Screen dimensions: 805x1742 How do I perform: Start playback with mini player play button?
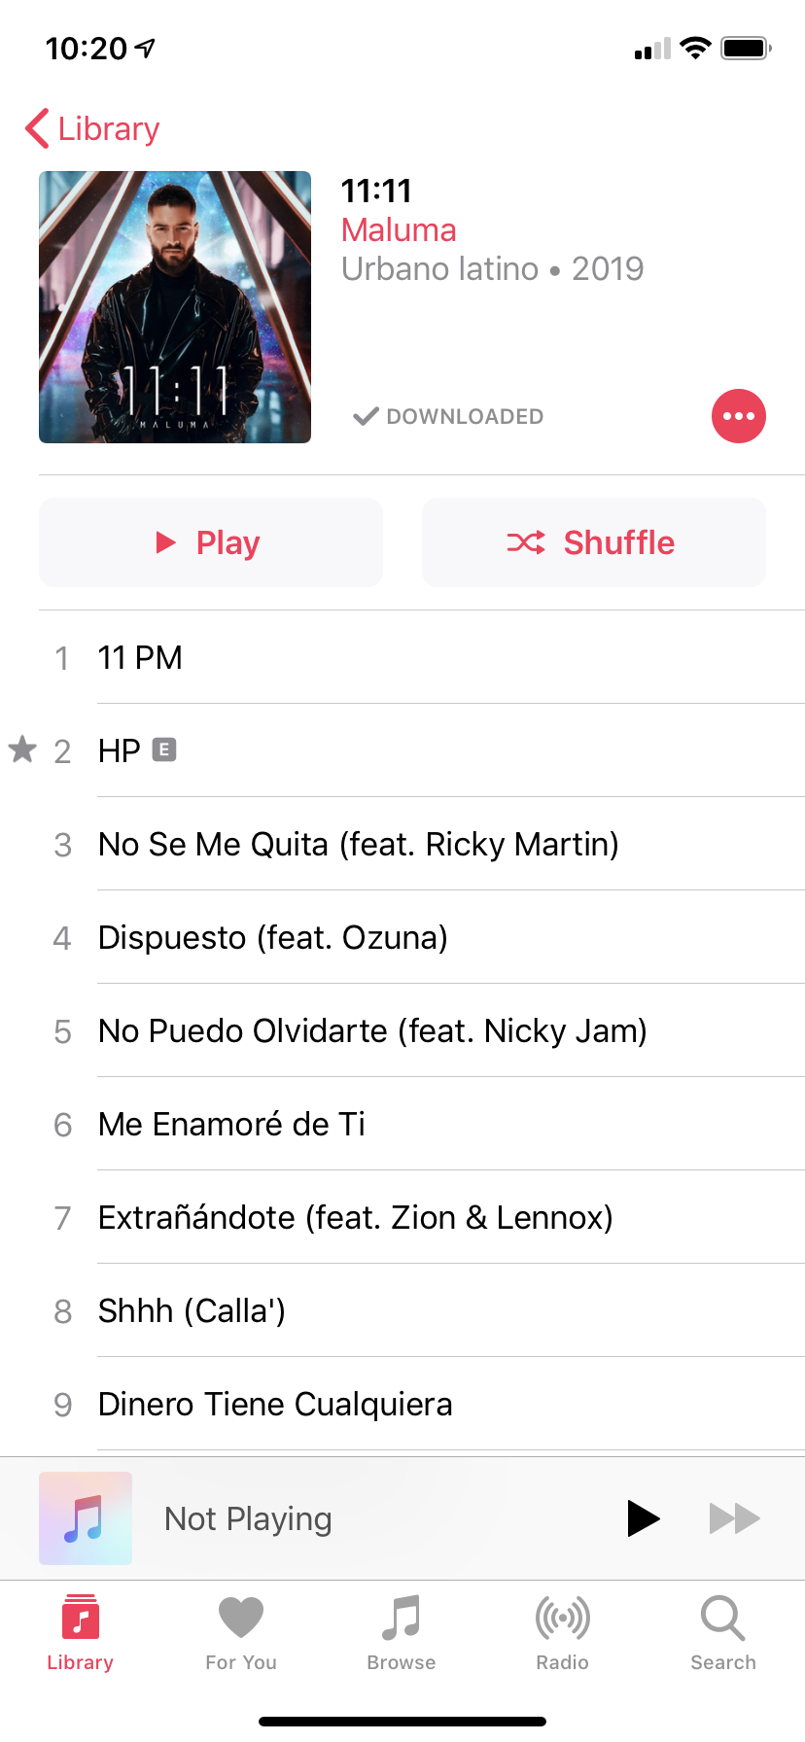643,1518
